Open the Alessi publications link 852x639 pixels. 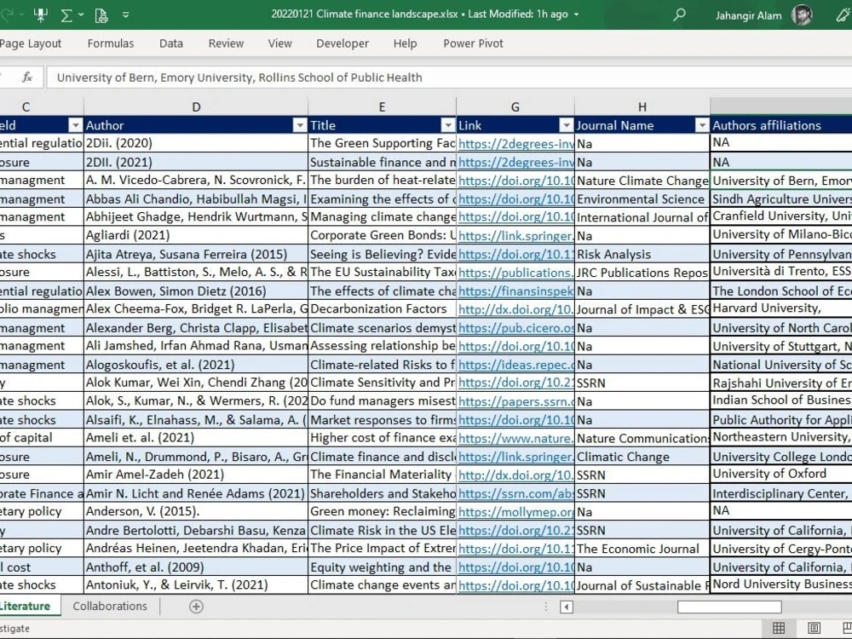click(x=515, y=273)
